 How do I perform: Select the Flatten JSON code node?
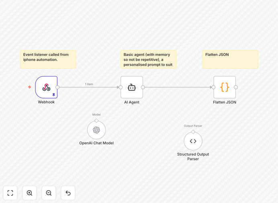225,87
